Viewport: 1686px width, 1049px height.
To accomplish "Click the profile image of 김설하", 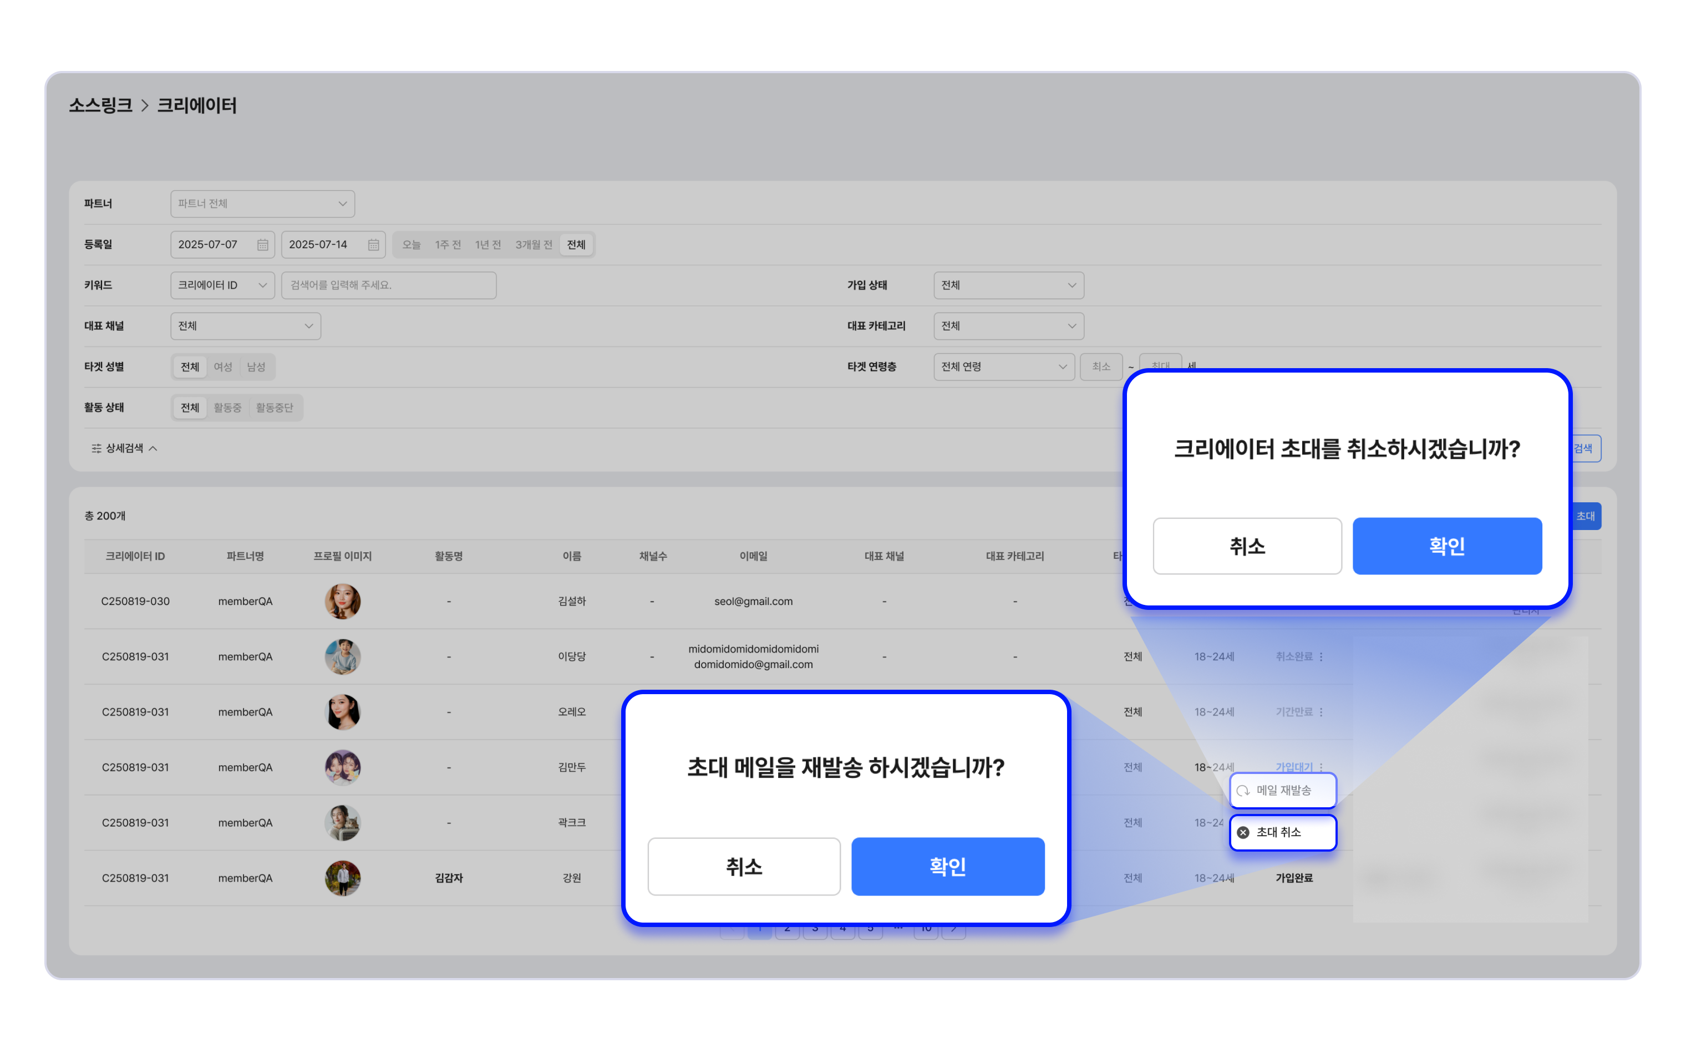I will click(x=343, y=602).
